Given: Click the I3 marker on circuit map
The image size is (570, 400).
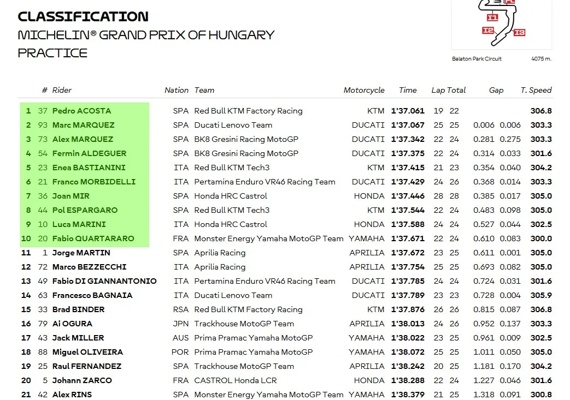Looking at the screenshot, I should (x=519, y=33).
